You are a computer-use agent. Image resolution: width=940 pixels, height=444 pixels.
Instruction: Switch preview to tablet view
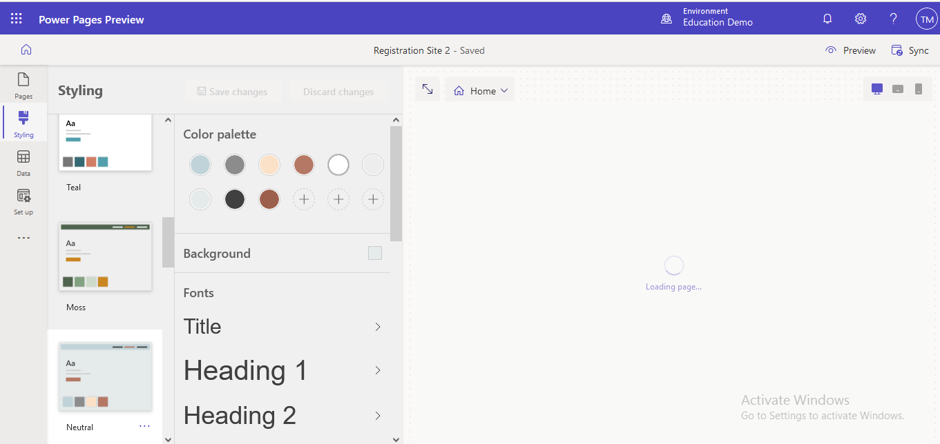pyautogui.click(x=898, y=88)
